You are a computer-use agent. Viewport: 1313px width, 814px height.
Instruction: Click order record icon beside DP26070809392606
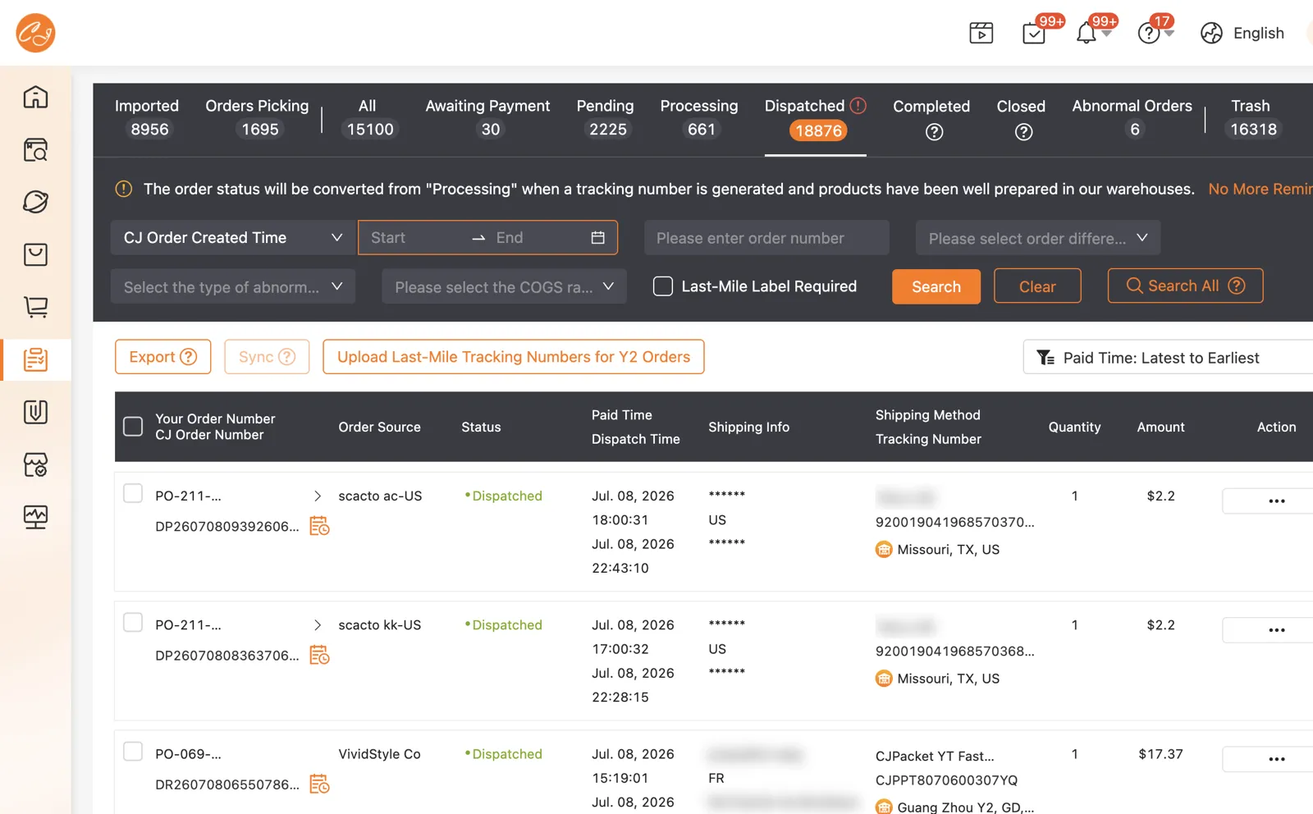tap(319, 526)
